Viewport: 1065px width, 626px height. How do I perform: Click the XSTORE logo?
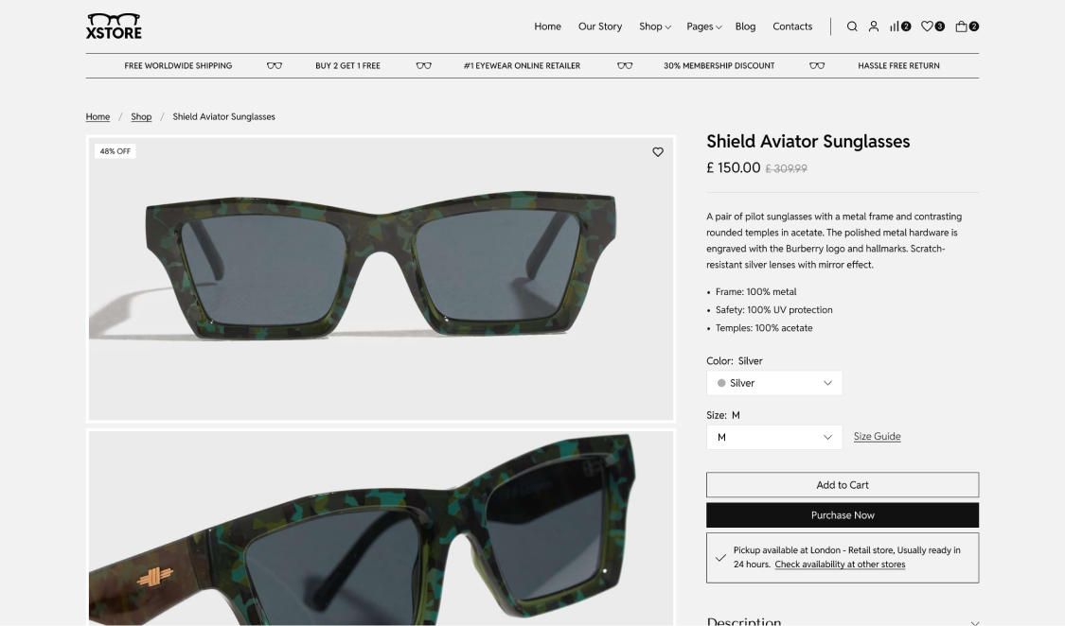114,26
